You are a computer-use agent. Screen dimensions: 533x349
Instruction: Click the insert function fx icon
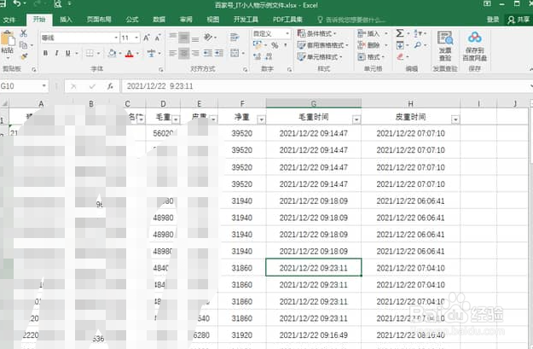[x=110, y=86]
